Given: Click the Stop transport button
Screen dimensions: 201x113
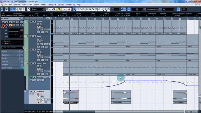Looking at the screenshot, I should click(x=59, y=9).
